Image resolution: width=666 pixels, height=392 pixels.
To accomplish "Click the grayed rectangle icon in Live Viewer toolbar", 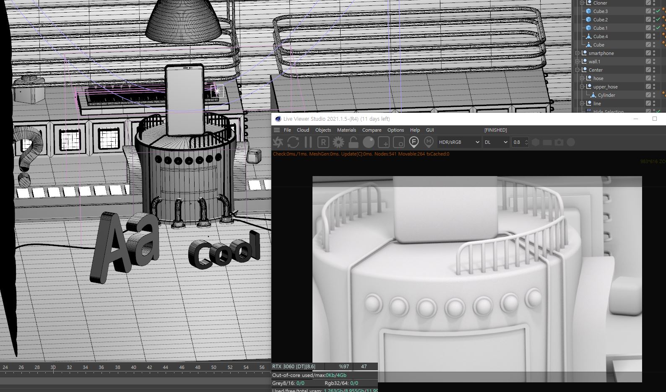I will tap(547, 142).
